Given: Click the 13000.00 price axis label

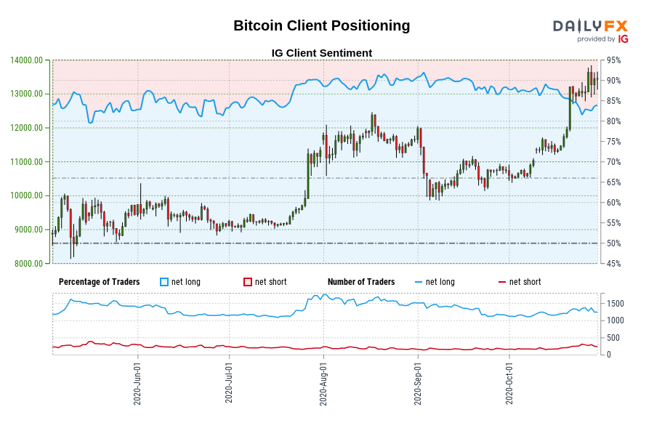Looking at the screenshot, I should (27, 94).
